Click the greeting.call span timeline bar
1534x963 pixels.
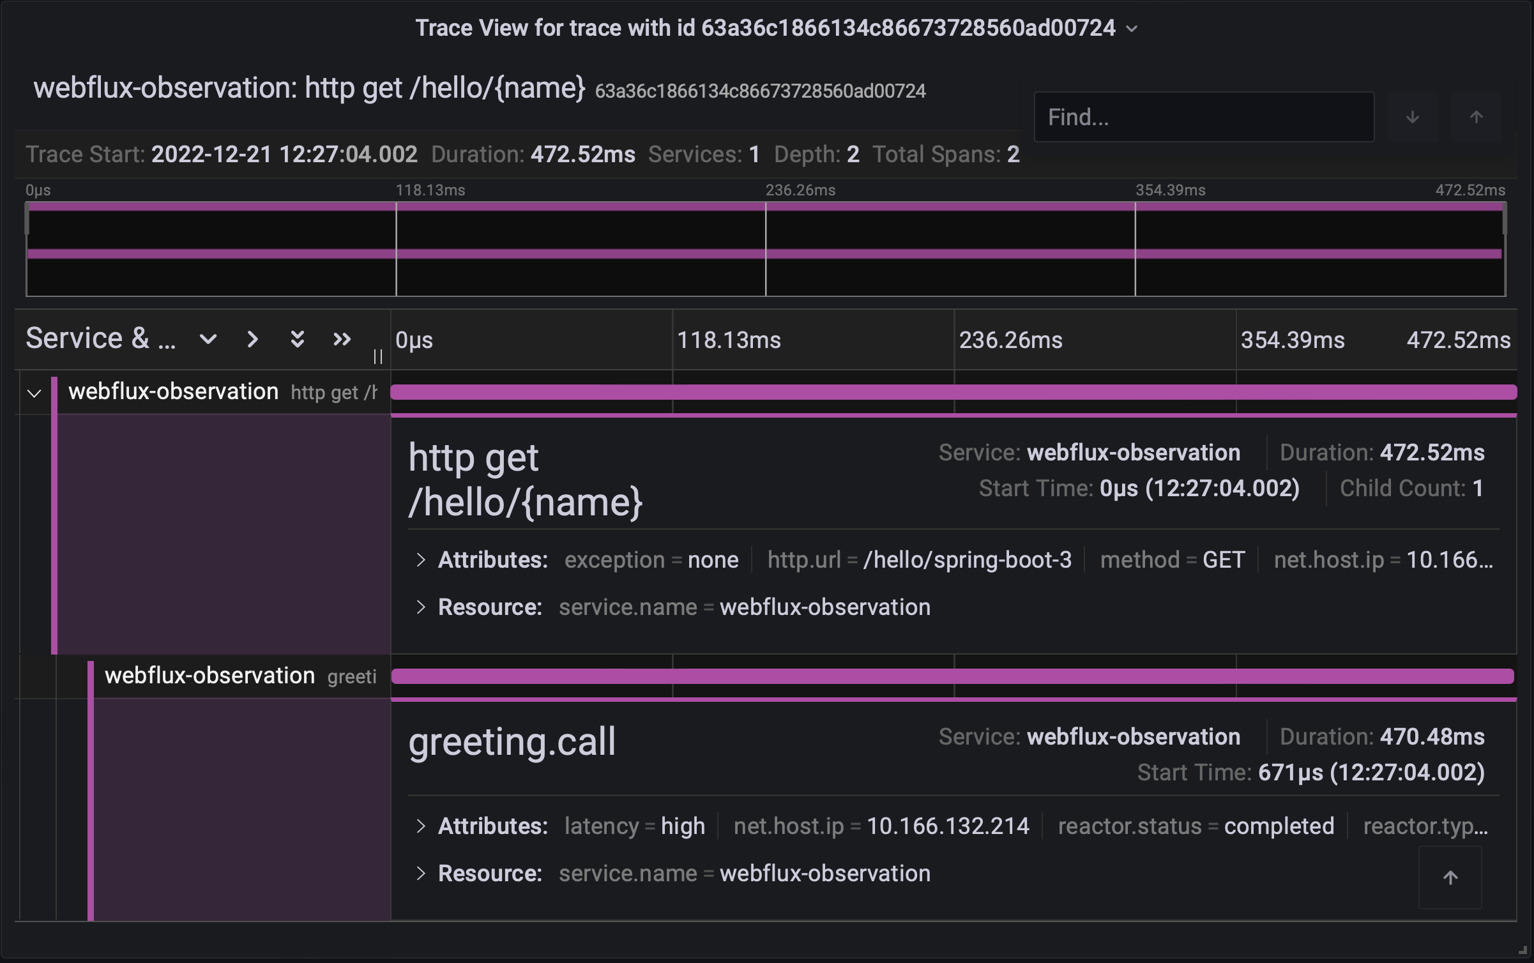point(953,676)
